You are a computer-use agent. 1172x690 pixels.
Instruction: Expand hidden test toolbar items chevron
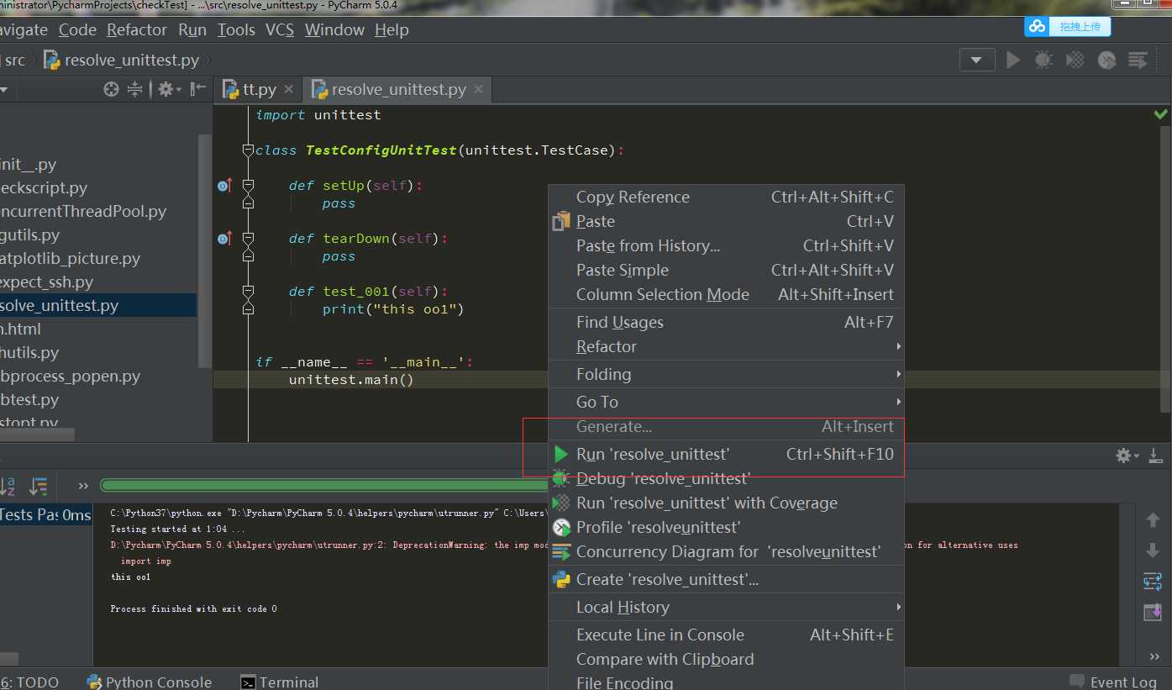[83, 486]
